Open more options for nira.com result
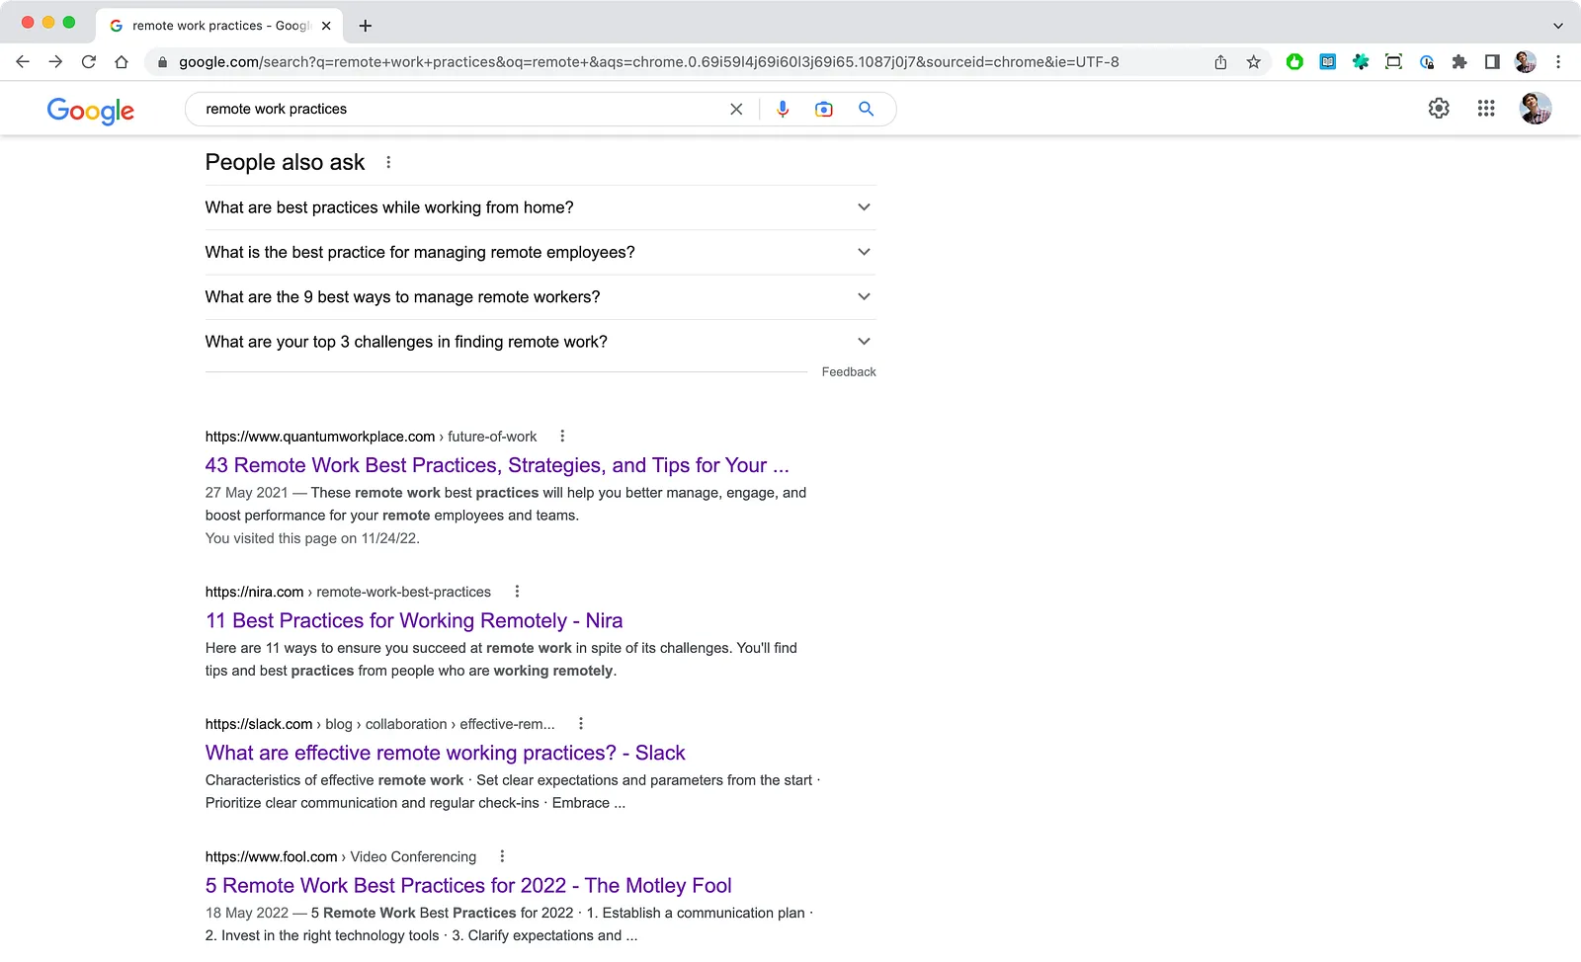The image size is (1581, 962). tap(517, 592)
